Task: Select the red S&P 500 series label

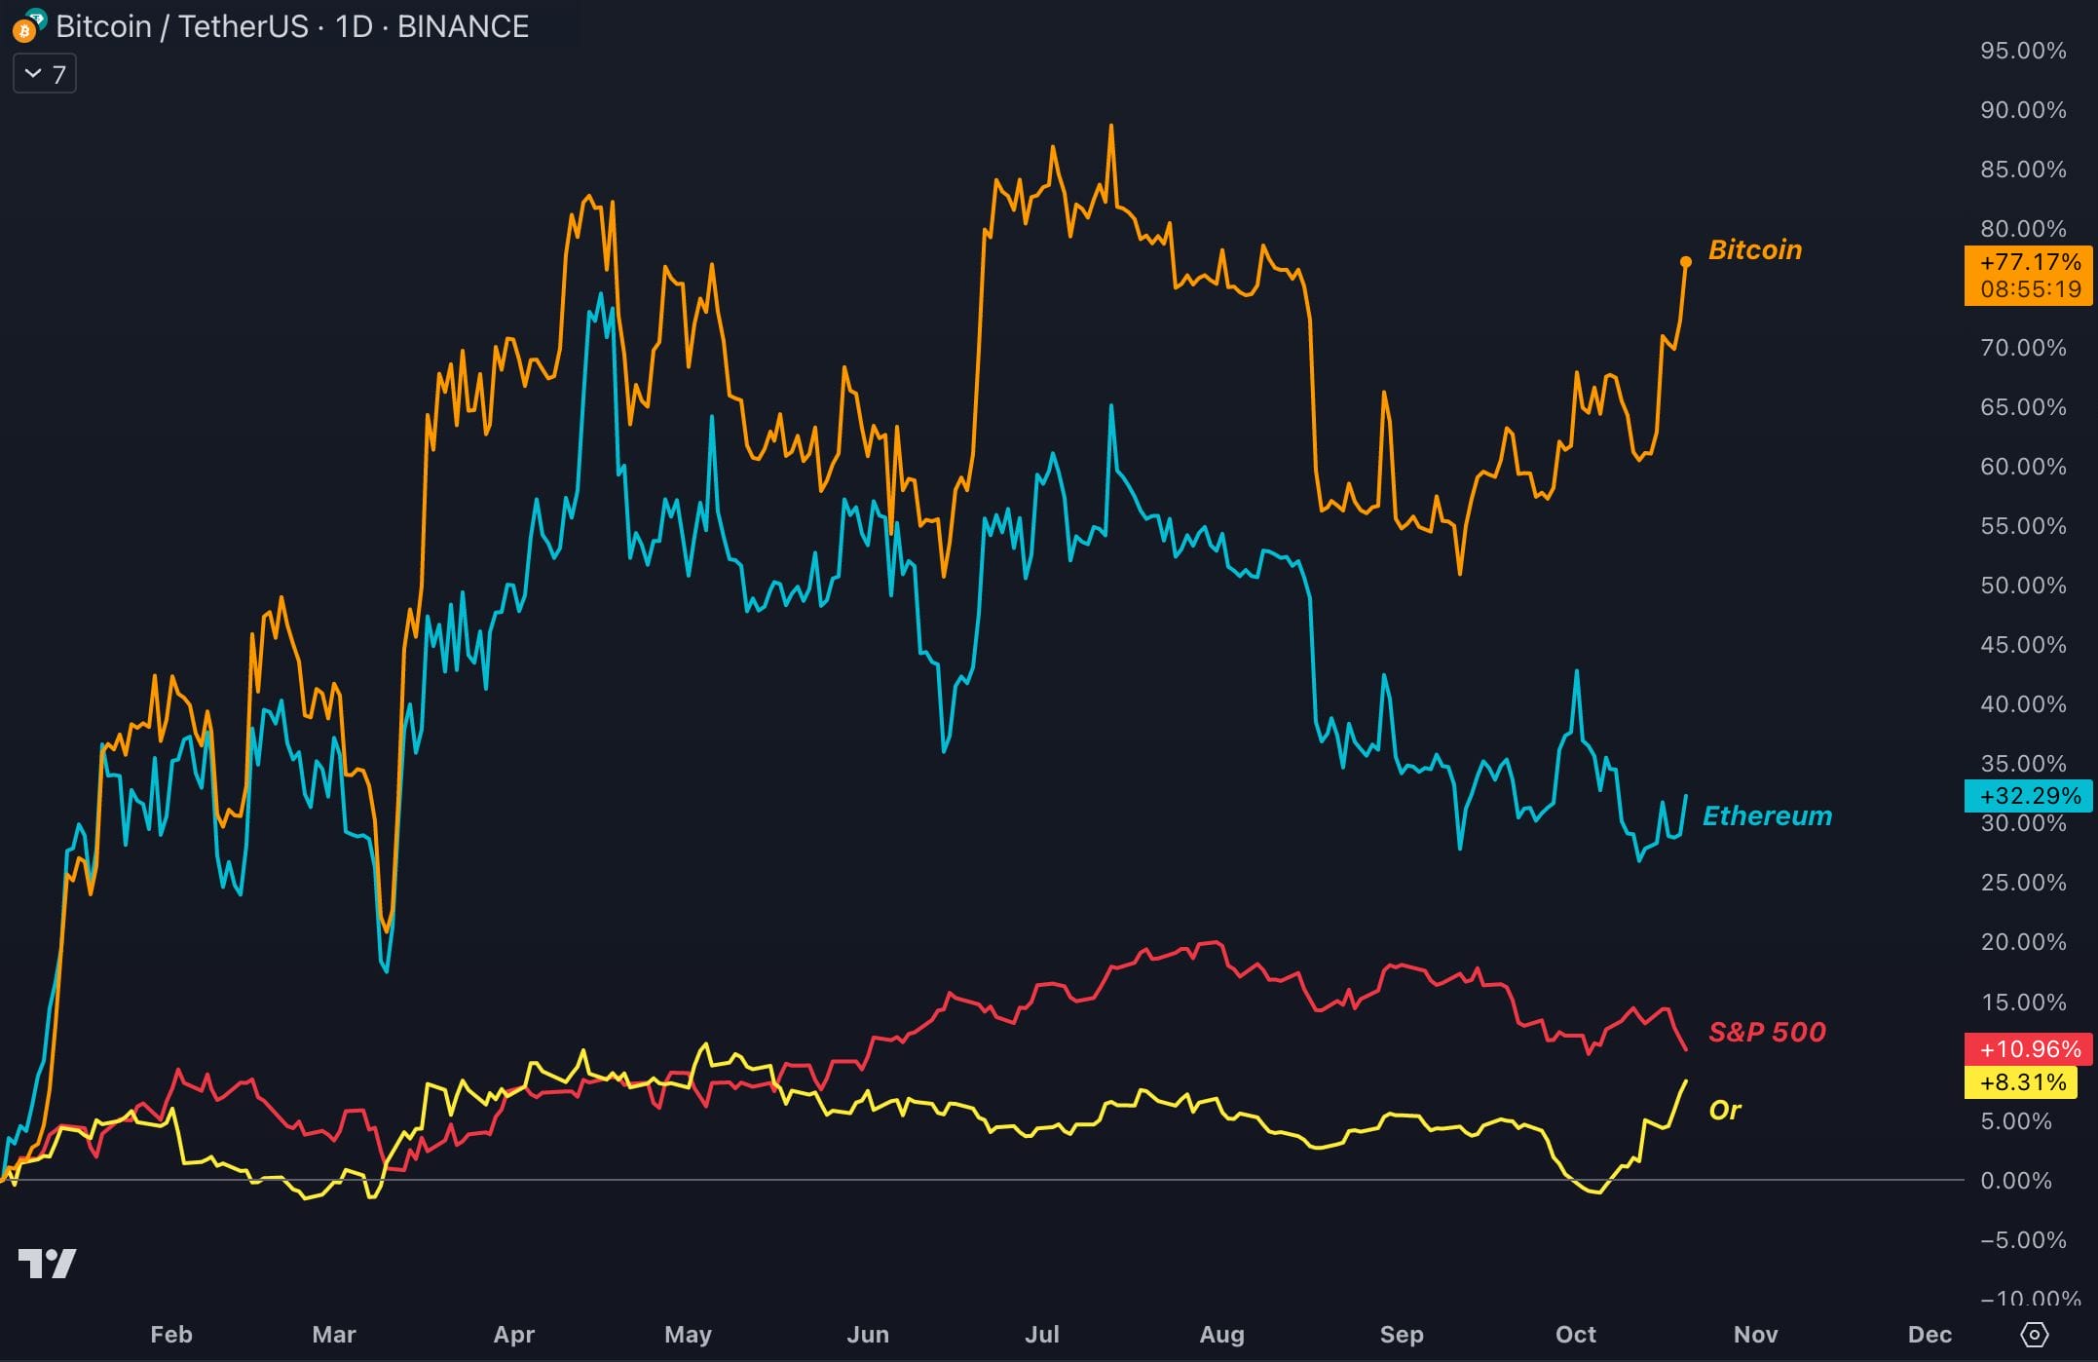Action: pos(1767,1032)
